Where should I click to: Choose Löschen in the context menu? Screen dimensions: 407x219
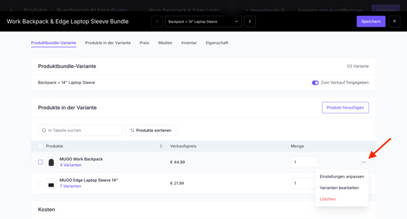[x=328, y=199]
